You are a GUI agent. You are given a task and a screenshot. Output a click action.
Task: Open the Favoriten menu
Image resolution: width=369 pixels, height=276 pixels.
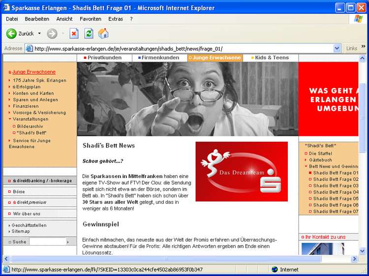pos(90,19)
